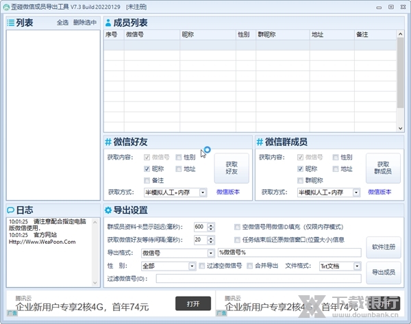Click the 群成员资料卡显示延迟 value field
The image size is (411, 324).
pos(201,227)
